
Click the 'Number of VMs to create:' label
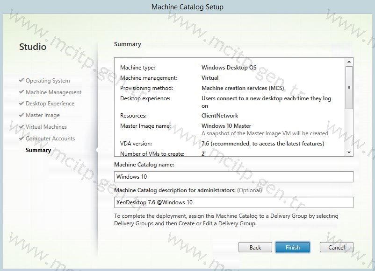coord(152,154)
